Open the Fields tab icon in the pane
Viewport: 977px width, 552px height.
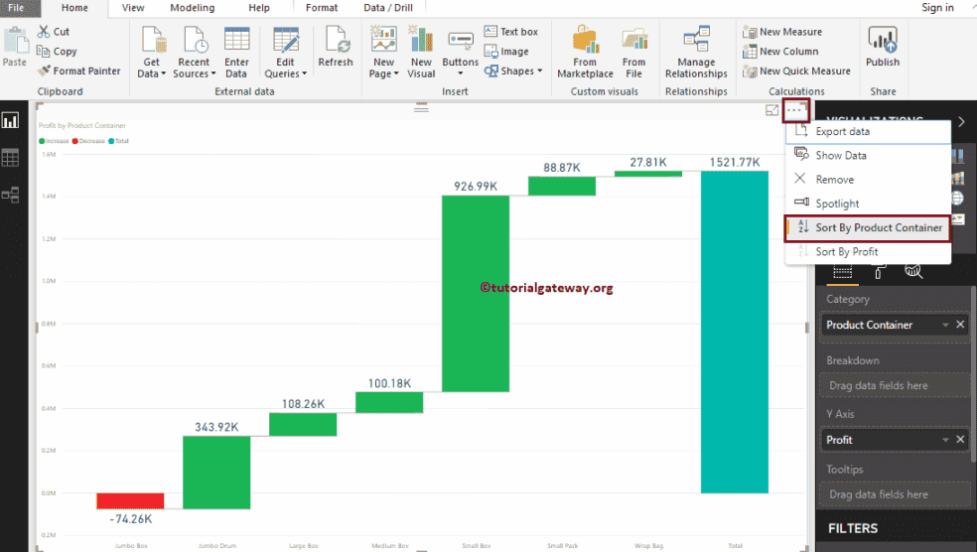[842, 272]
